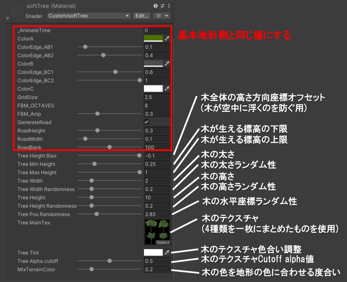Click the property list icon beside the Edit button
347x282 pixels.
(x=158, y=16)
